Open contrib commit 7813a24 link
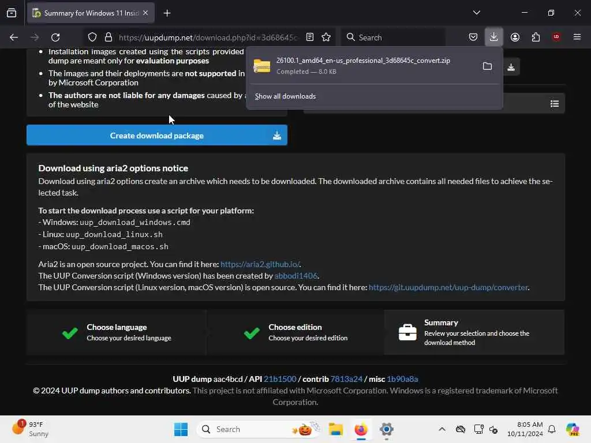The width and height of the screenshot is (591, 443). click(346, 379)
